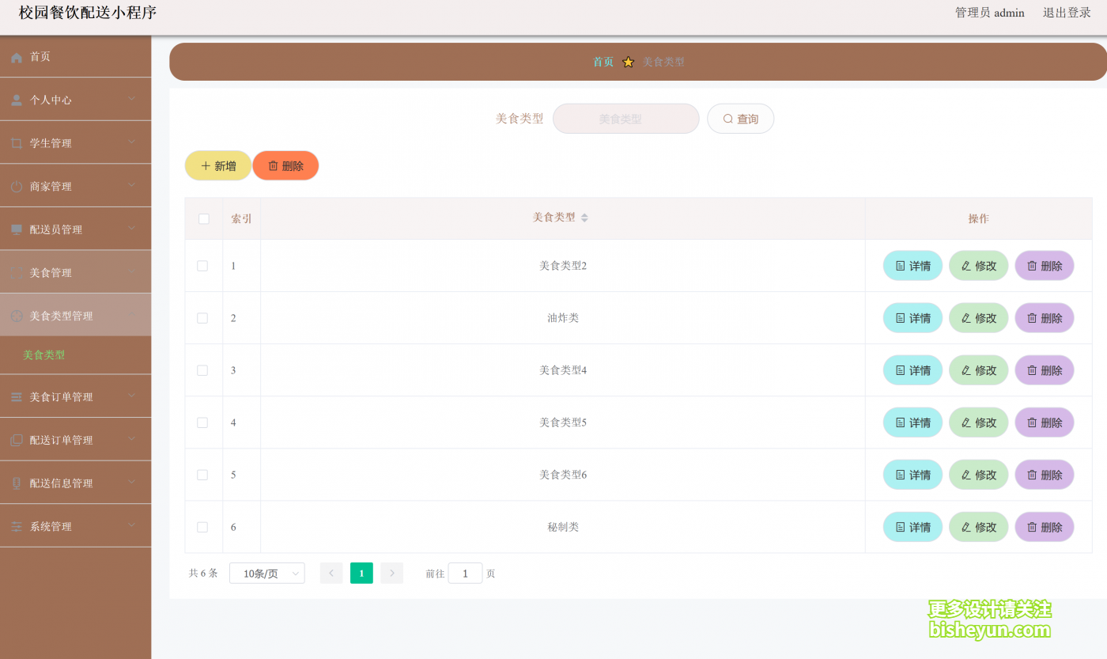This screenshot has width=1107, height=659.
Task: Click the pencil icon in the 美食类型6 row's 修改 button
Action: tap(965, 475)
